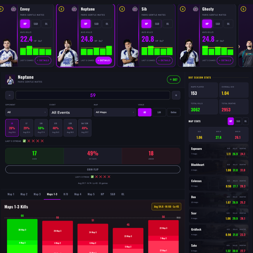Open the Blackheart map row
Screen dimensions: 253x253
(x=218, y=167)
